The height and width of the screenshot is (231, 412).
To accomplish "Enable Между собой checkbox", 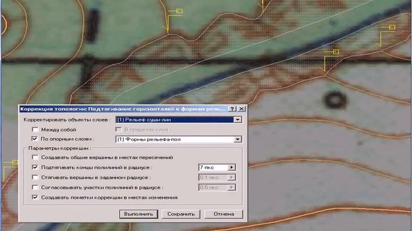I will (x=35, y=130).
